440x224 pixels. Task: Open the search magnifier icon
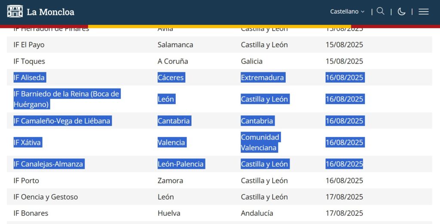380,12
